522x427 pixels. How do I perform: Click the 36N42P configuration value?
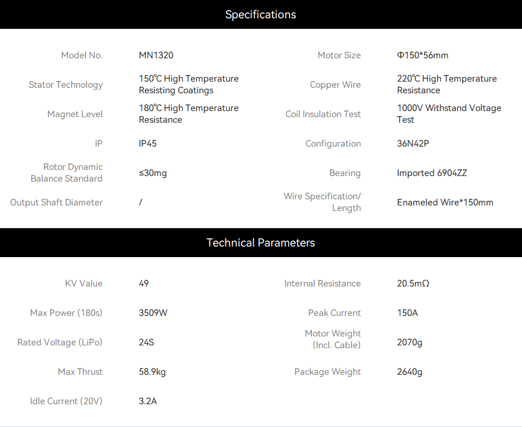coord(413,143)
